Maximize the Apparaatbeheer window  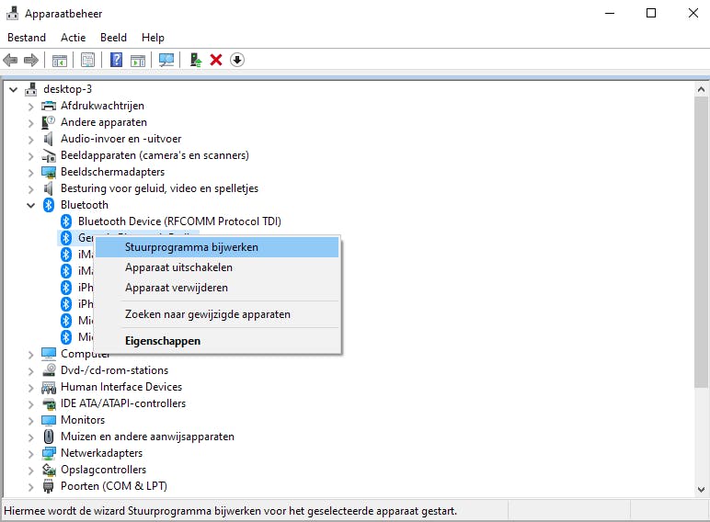[651, 13]
